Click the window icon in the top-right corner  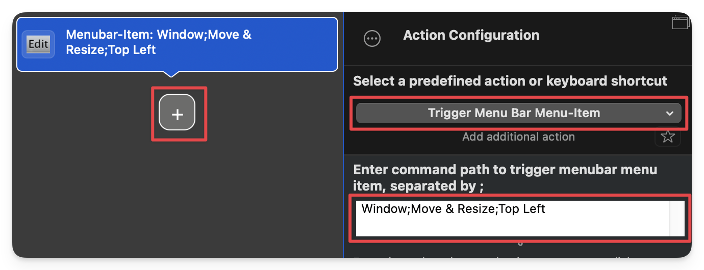tap(681, 21)
